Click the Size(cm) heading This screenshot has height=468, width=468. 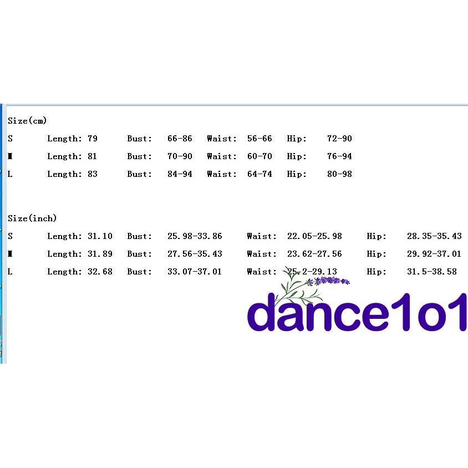(27, 121)
